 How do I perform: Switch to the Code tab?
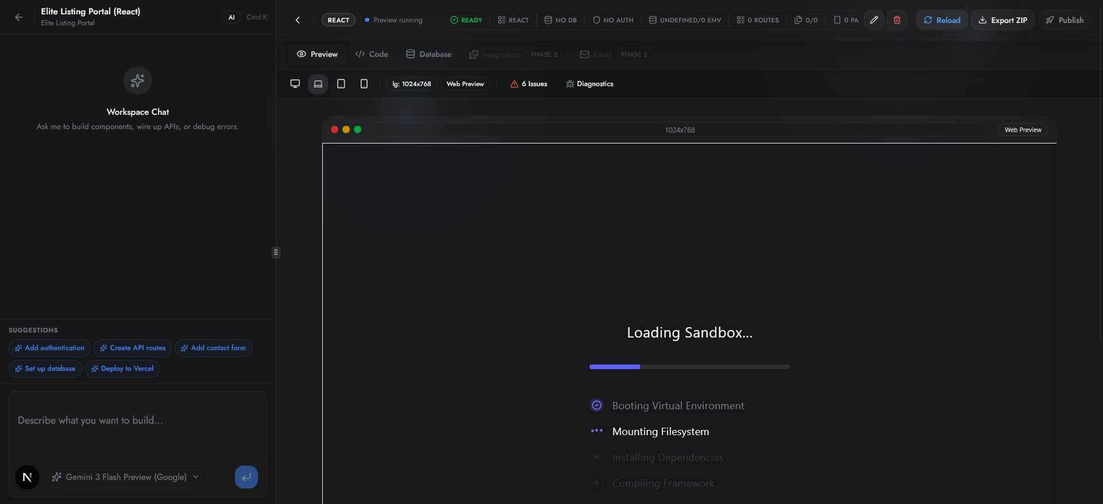click(372, 55)
